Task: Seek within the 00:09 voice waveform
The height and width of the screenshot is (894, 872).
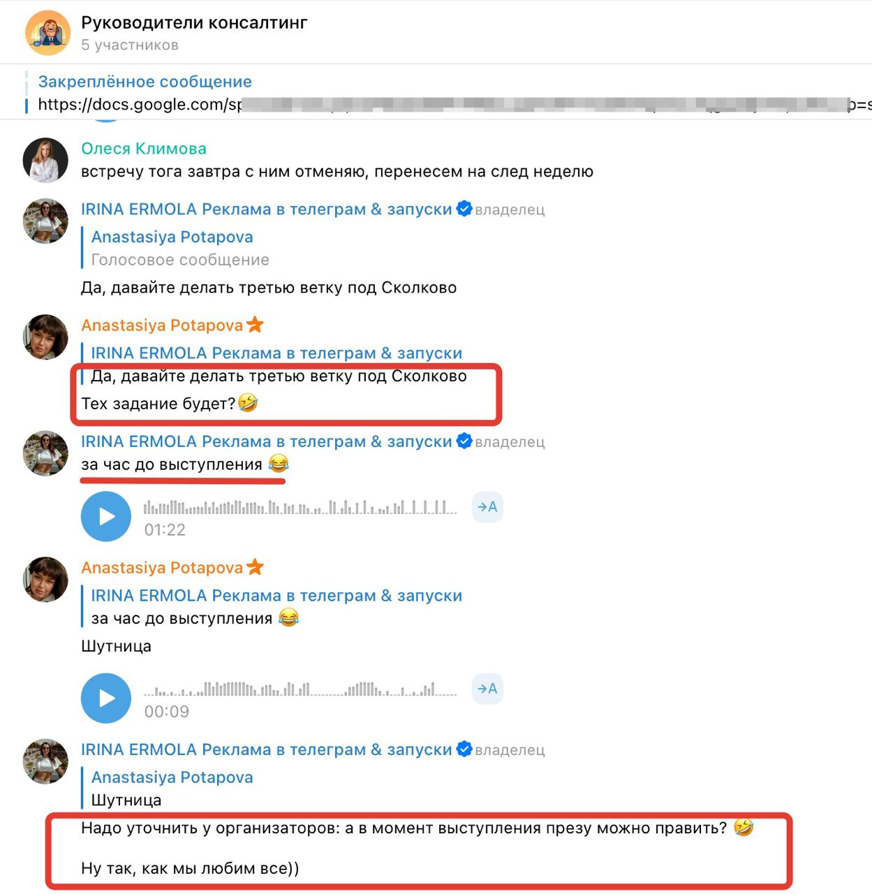Action: (x=300, y=689)
